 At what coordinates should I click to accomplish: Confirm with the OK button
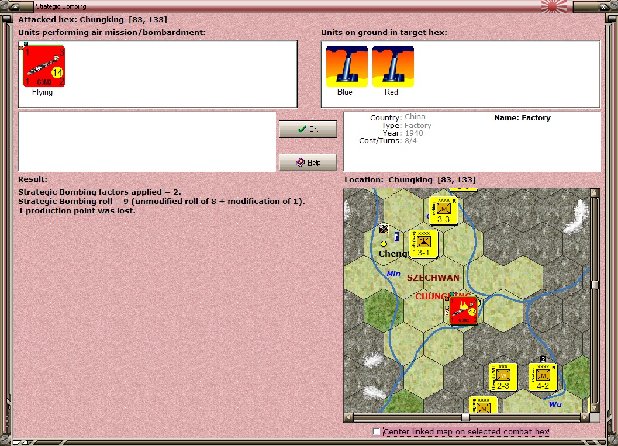coord(308,129)
